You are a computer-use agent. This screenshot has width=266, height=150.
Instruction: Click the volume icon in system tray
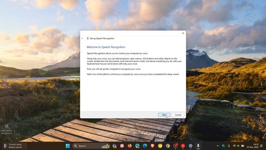238,146
